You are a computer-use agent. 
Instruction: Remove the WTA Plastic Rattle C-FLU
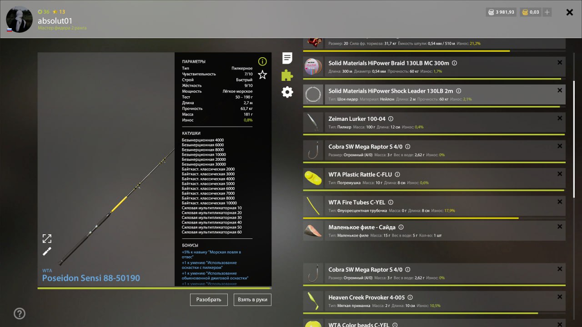point(560,174)
